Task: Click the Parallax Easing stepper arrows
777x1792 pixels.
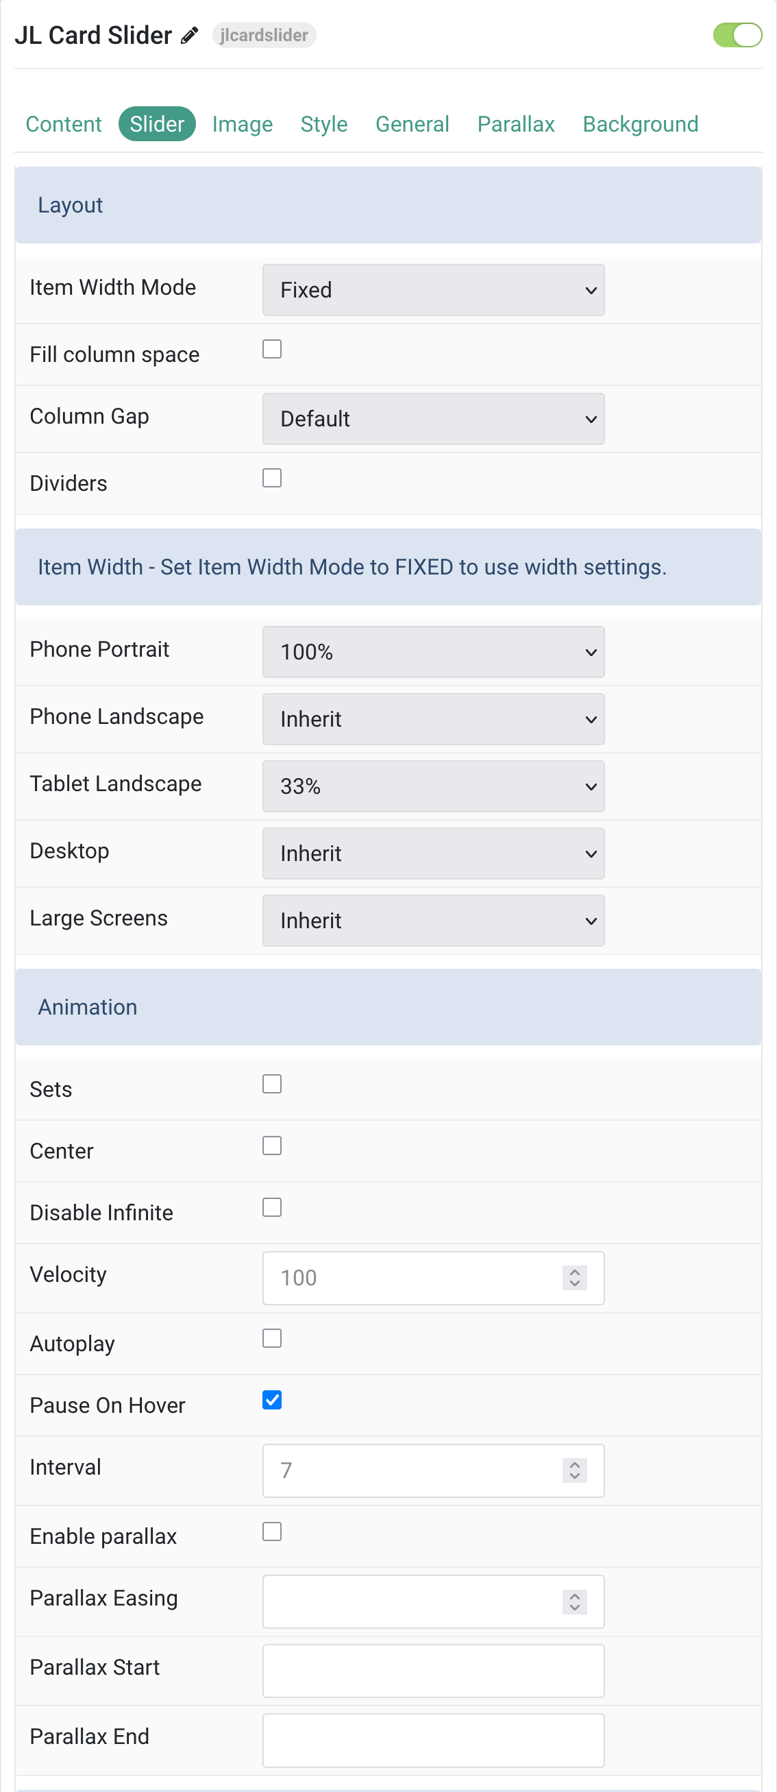Action: tap(574, 1601)
